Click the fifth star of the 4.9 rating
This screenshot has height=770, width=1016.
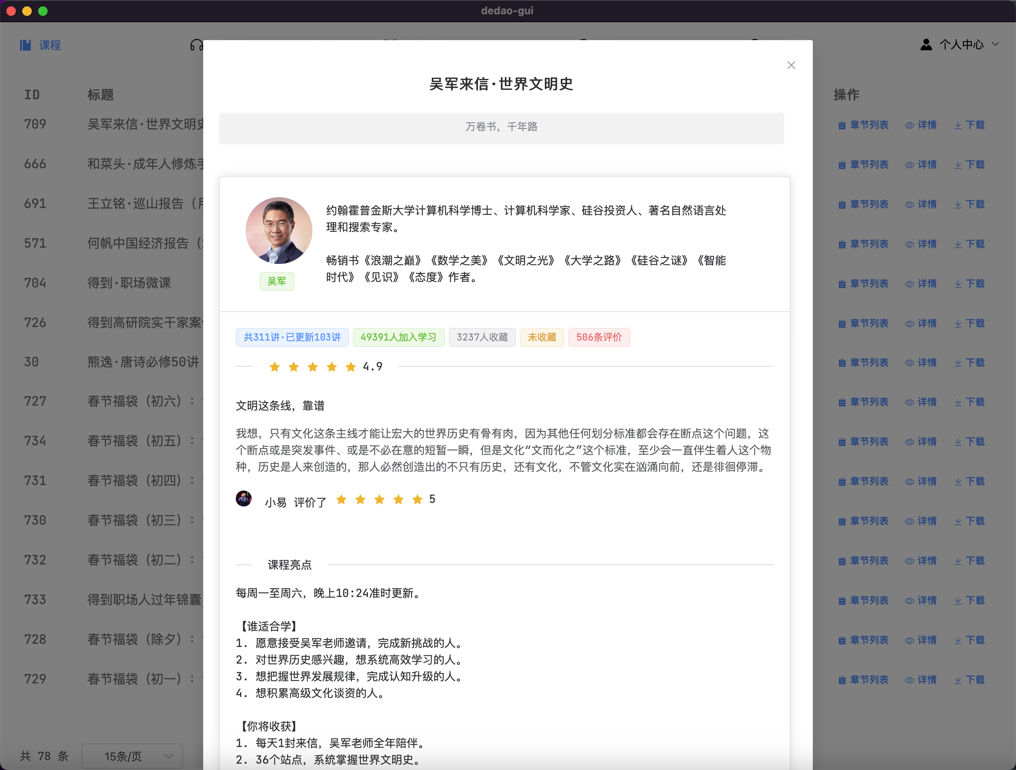(x=351, y=367)
